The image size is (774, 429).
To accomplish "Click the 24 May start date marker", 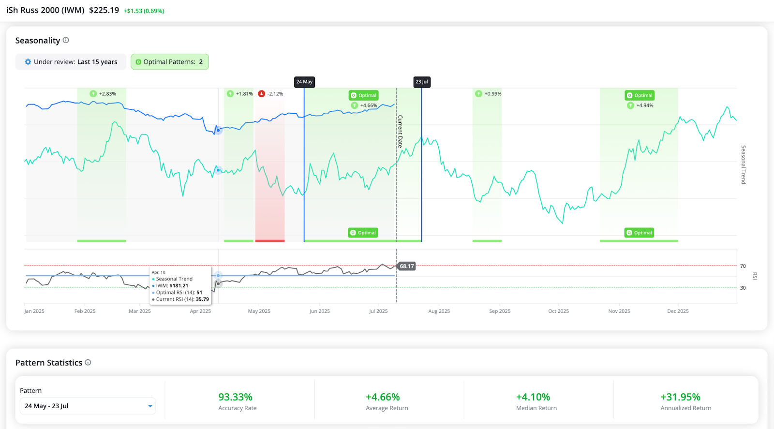I will [304, 82].
